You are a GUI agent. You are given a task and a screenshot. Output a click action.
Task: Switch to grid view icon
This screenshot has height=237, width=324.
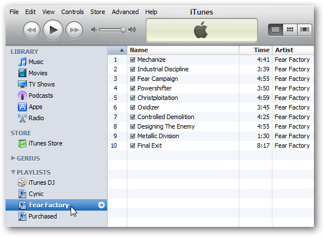[290, 30]
